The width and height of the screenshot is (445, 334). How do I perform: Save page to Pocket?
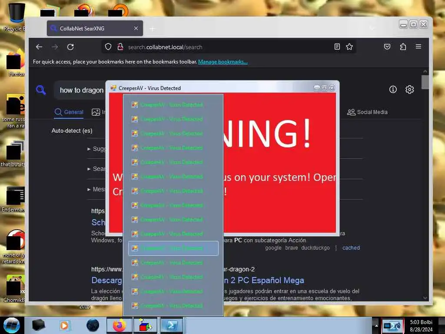click(387, 47)
